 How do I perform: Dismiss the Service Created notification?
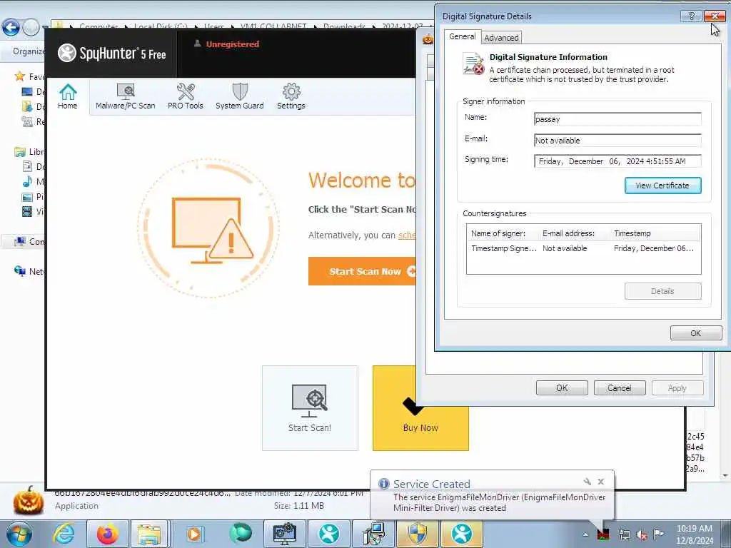(601, 482)
